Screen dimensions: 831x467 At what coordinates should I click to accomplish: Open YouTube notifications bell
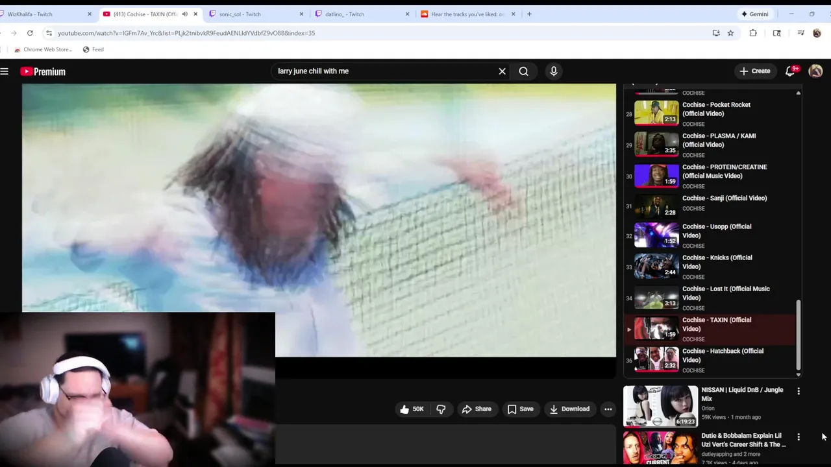[x=790, y=71]
